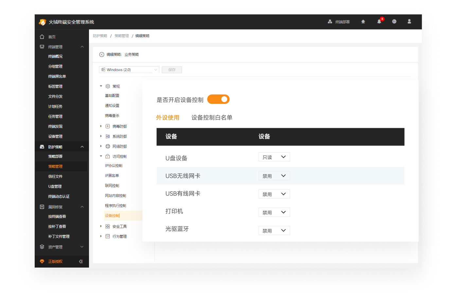
Task: Click the 漏洞修复 patch repair icon
Action: click(x=42, y=206)
